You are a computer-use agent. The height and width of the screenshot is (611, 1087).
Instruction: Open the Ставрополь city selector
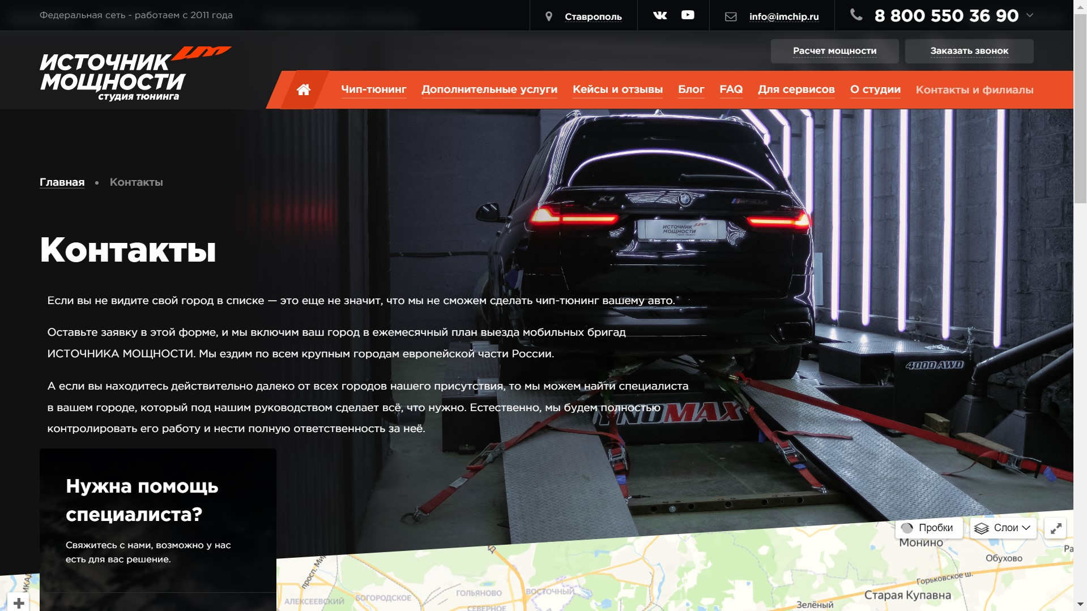(593, 17)
